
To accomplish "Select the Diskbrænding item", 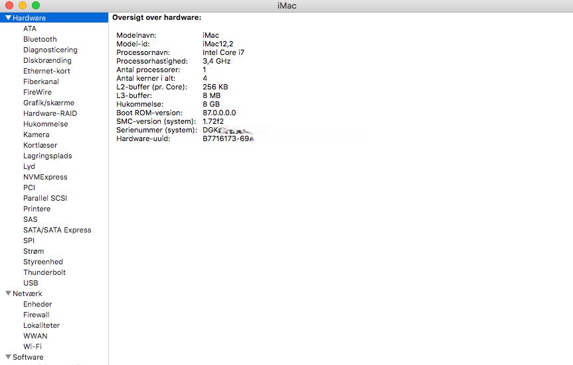I will coord(48,60).
